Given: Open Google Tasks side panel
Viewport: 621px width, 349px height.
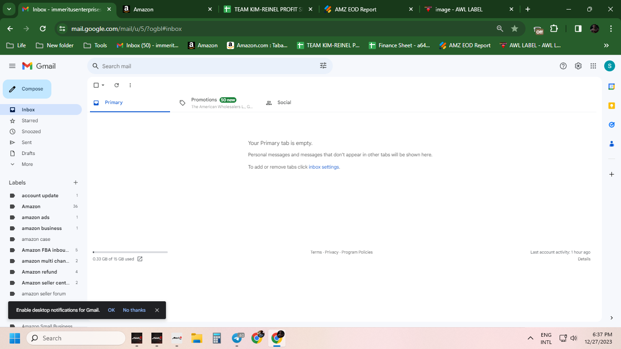Looking at the screenshot, I should coord(611,125).
